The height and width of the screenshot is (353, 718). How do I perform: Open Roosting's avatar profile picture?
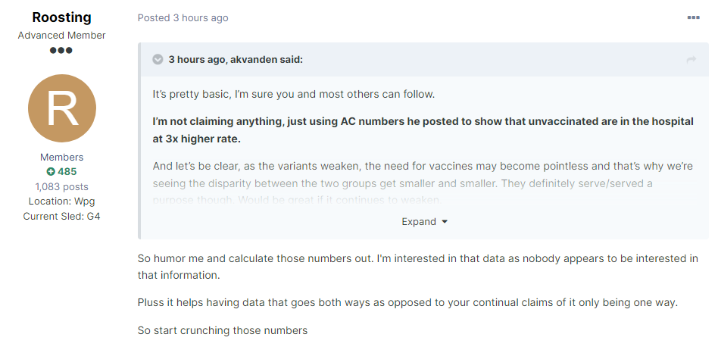coord(62,108)
